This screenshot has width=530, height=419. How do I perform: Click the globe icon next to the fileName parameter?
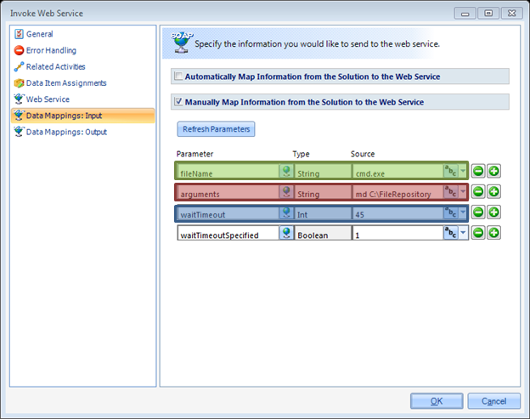[286, 171]
